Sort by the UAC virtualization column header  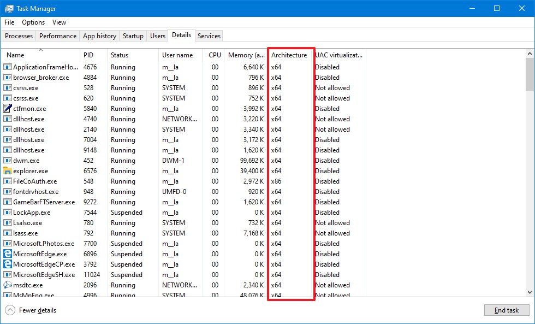tap(339, 55)
